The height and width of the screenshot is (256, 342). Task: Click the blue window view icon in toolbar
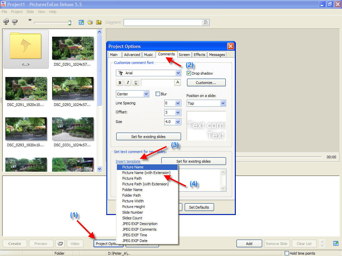[x=81, y=22]
